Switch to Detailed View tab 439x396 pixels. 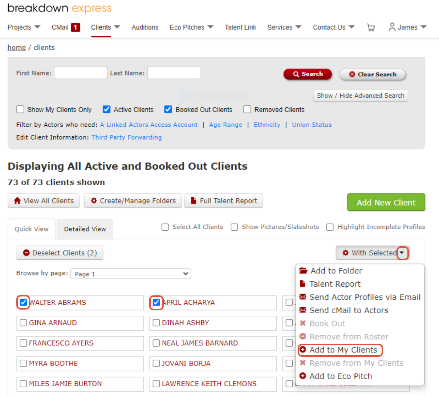[x=85, y=229]
